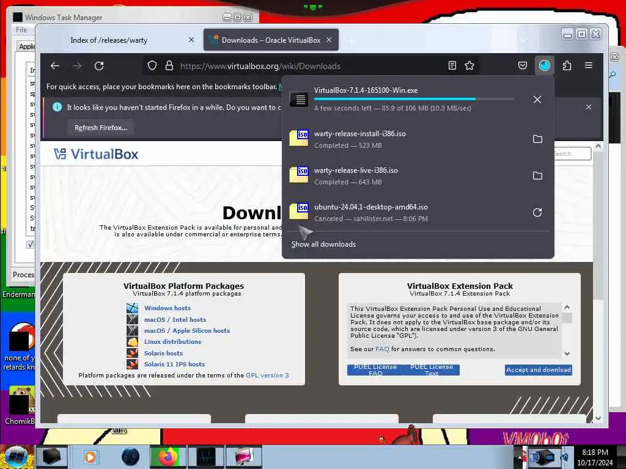Select ubuntu-24.04.1-desktop-amd64.iso download entry
The height and width of the screenshot is (469, 626).
click(x=407, y=213)
